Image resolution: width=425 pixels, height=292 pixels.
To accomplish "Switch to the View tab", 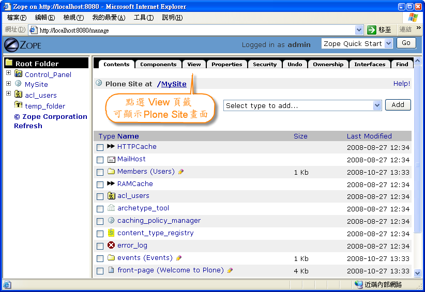I will pos(194,64).
